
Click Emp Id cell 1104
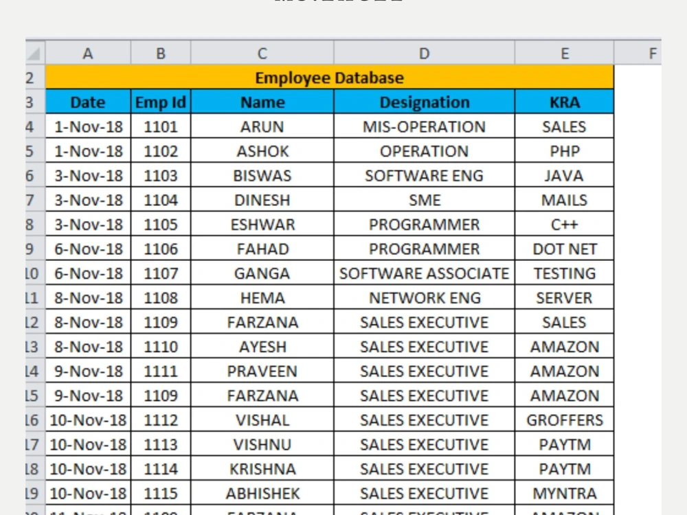pyautogui.click(x=161, y=200)
